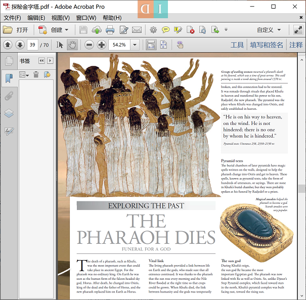Show the page thumbnails panel
Viewport: 306px width, 300px height.
9,61
